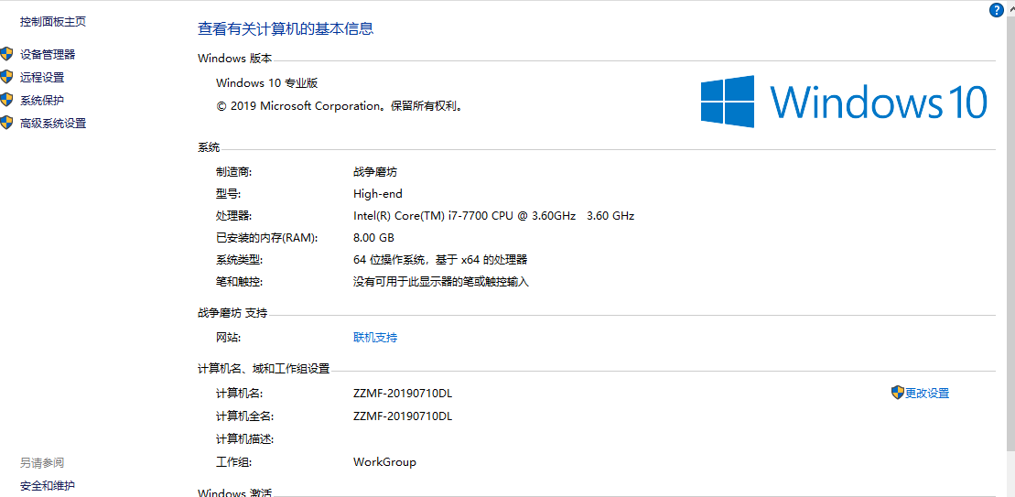1015x497 pixels.
Task: Click 计算机全名 value ZZMF-20190710DL
Action: coord(403,416)
